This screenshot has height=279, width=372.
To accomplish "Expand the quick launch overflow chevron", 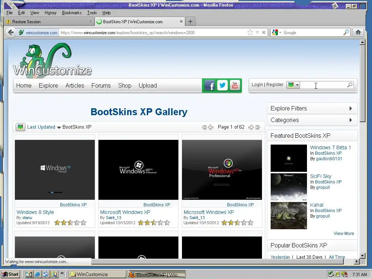I will point(62,273).
